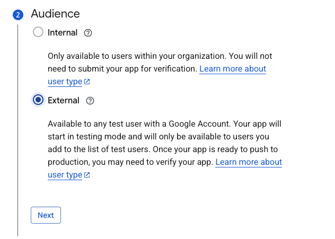Click the 'Internal' option label

63,33
